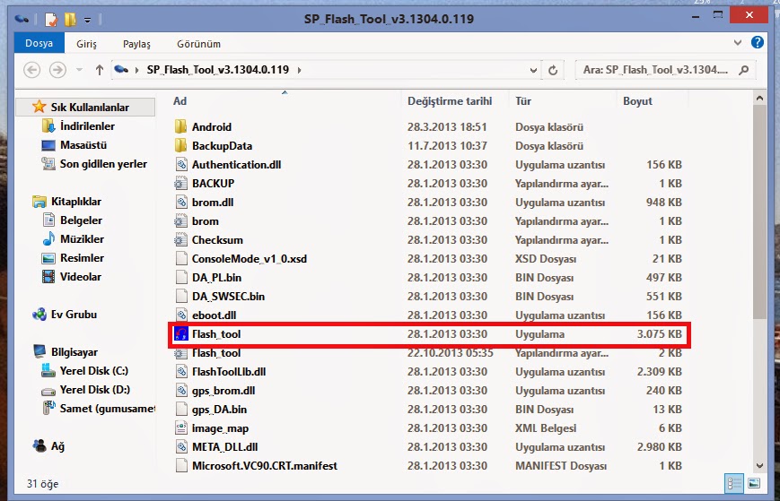Image resolution: width=780 pixels, height=501 pixels.
Task: Click the Back navigation arrow
Action: coord(32,70)
